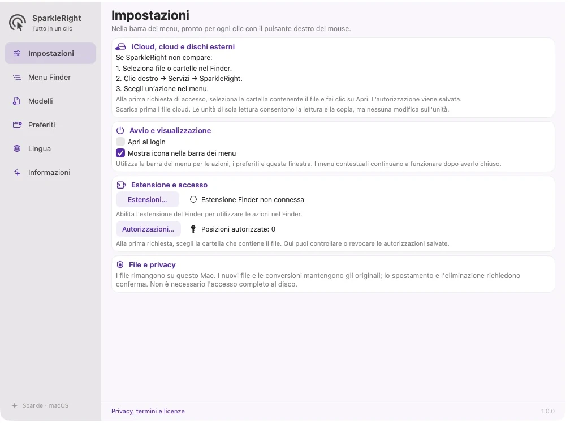Click the Autorizzazioni... button
Viewport: 570px width, 423px height.
click(x=148, y=229)
